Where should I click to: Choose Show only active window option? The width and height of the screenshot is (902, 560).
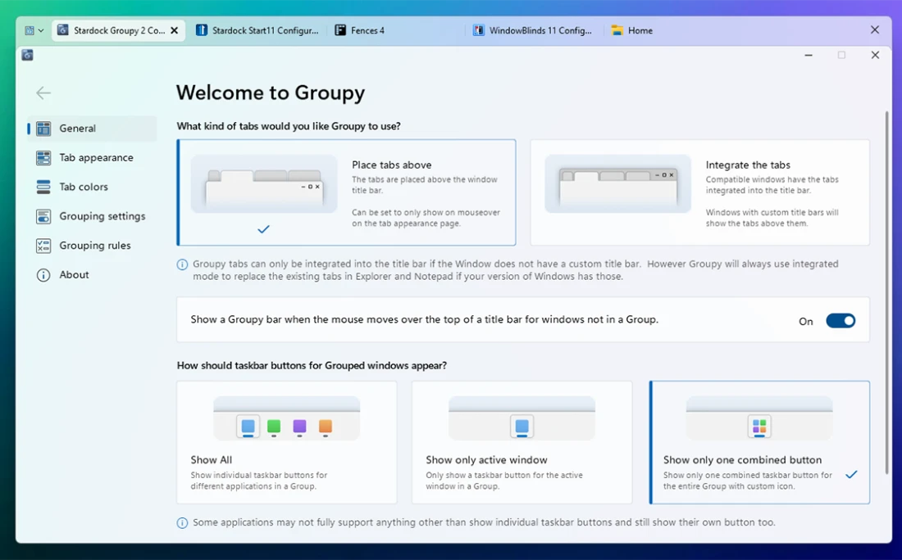point(522,442)
